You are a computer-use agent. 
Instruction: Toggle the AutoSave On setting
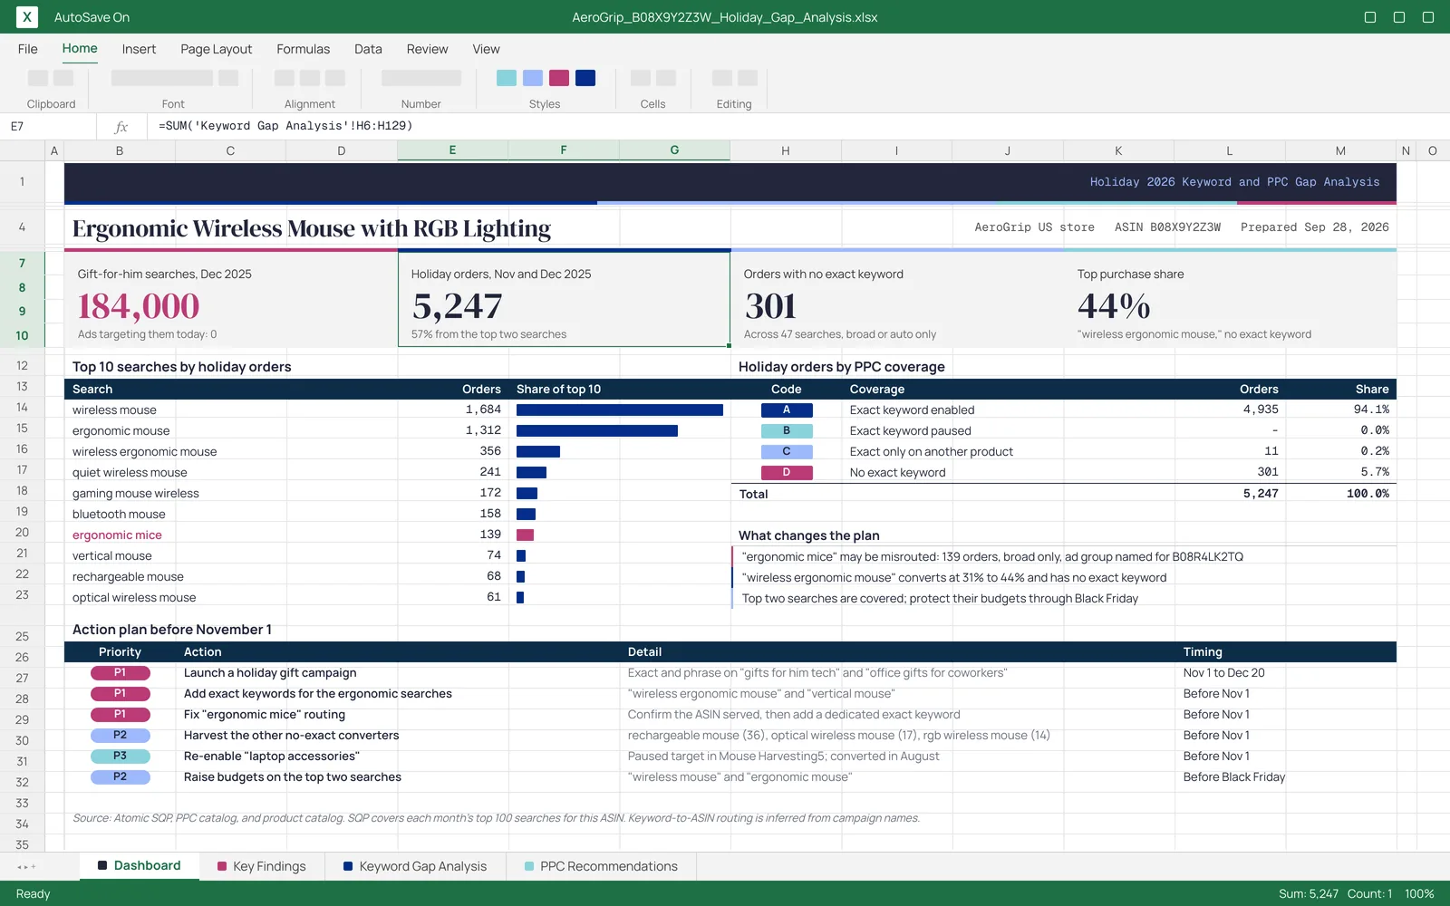[92, 17]
